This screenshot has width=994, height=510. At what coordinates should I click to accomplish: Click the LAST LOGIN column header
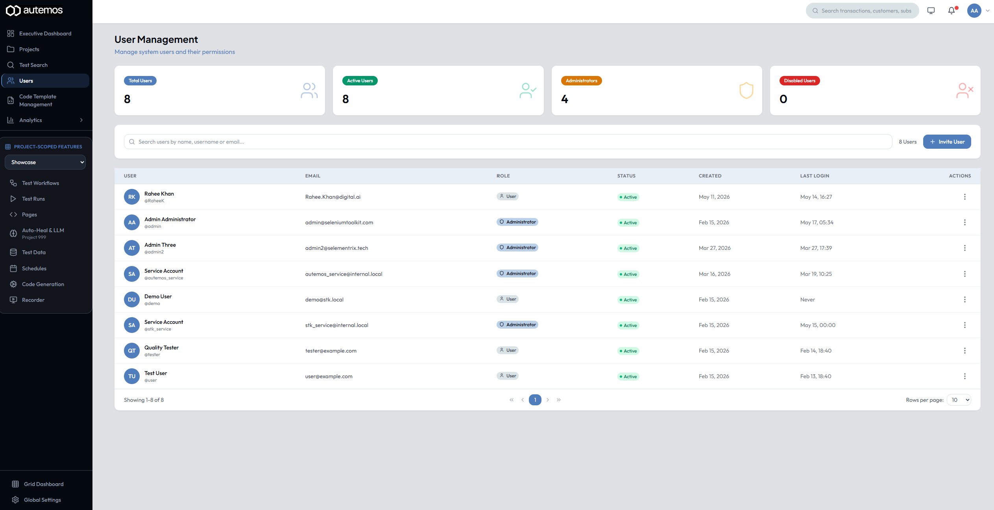(815, 176)
